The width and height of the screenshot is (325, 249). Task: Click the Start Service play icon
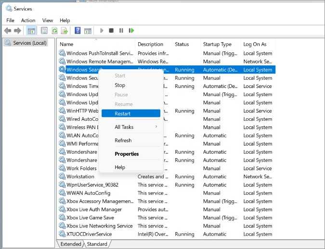(102, 31)
